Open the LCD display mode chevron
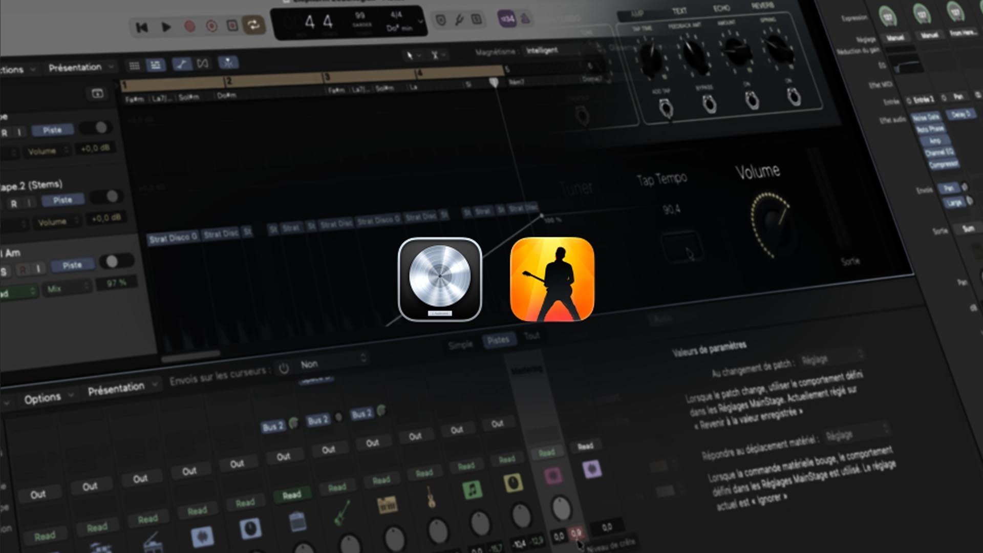This screenshot has height=553, width=983. coord(420,22)
